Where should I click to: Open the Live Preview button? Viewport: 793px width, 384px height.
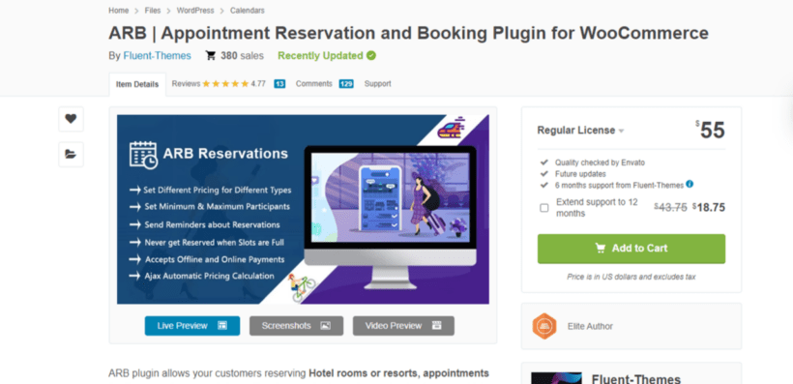pyautogui.click(x=192, y=326)
